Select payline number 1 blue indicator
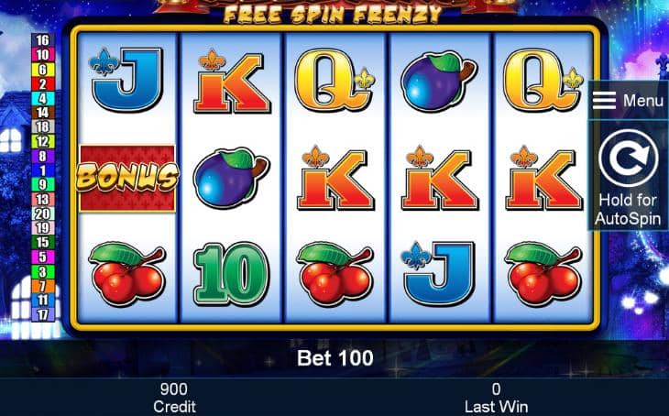This screenshot has width=669, height=416. [43, 170]
